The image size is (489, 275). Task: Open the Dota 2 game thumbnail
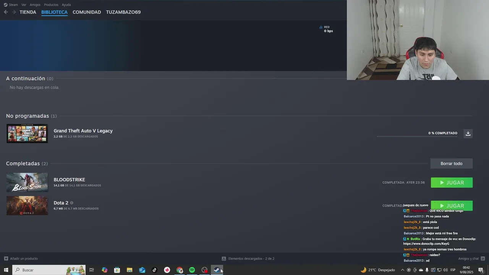(x=27, y=205)
